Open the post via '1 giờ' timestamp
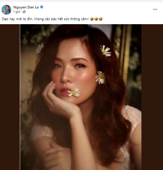 pyautogui.click(x=17, y=12)
